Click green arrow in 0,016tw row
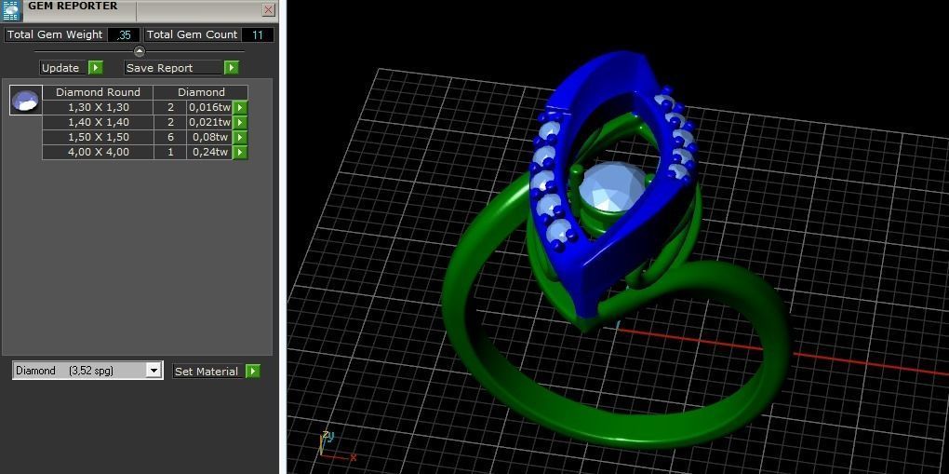 pyautogui.click(x=240, y=107)
